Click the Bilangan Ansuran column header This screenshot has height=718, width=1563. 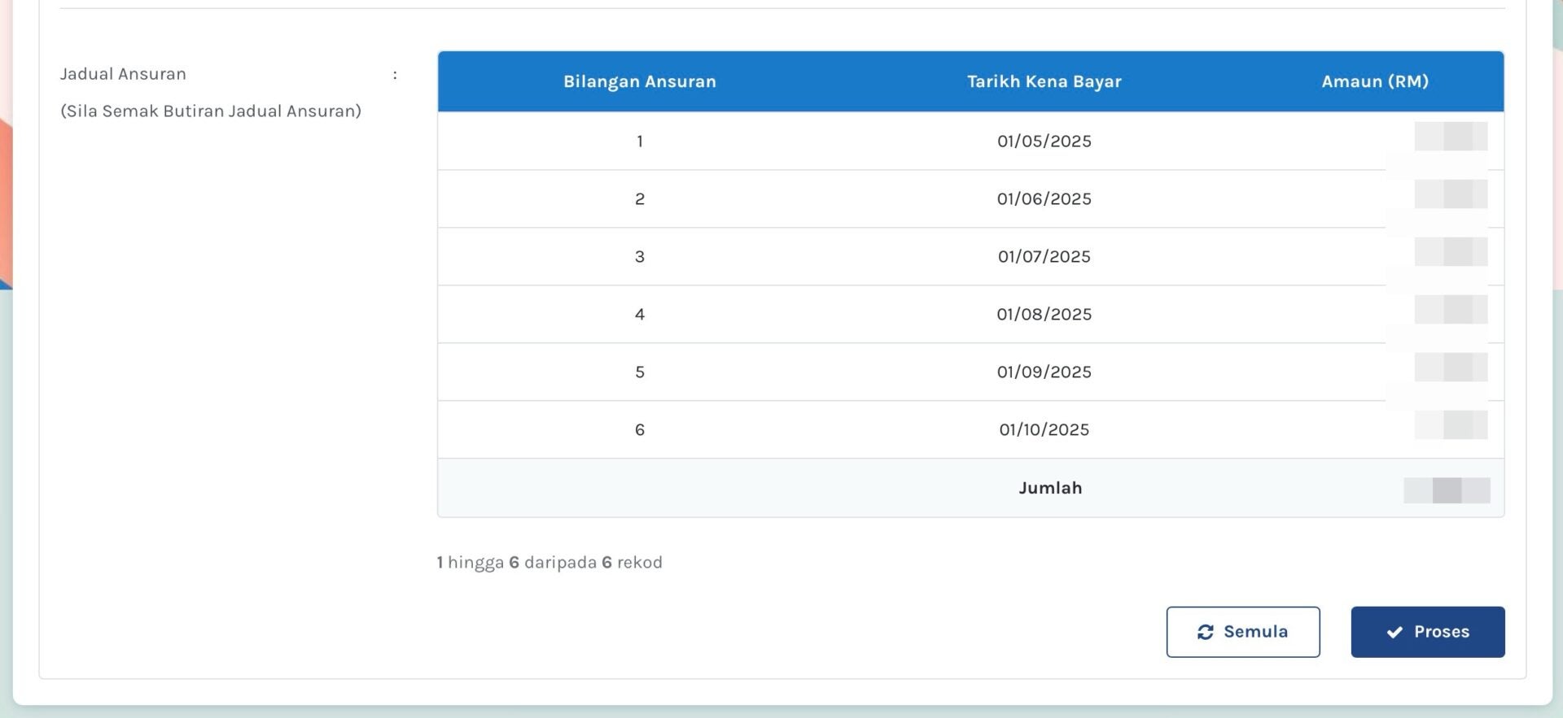(639, 81)
